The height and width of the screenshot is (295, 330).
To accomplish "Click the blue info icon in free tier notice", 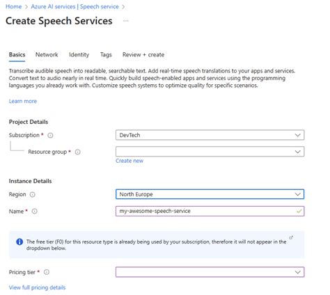I will tap(19, 241).
